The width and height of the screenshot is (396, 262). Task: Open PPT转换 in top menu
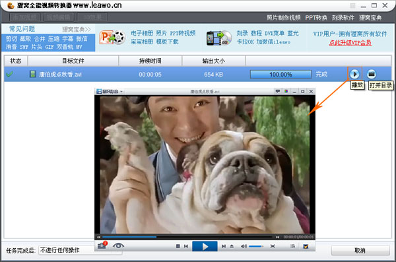pyautogui.click(x=316, y=18)
